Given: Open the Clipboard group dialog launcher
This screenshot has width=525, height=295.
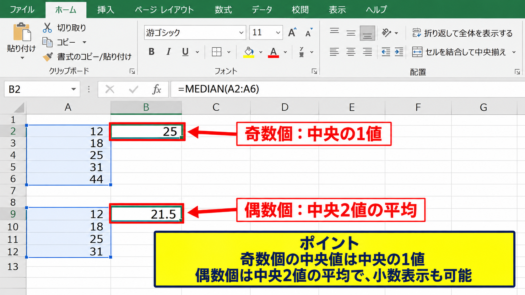Looking at the screenshot, I should [x=132, y=71].
